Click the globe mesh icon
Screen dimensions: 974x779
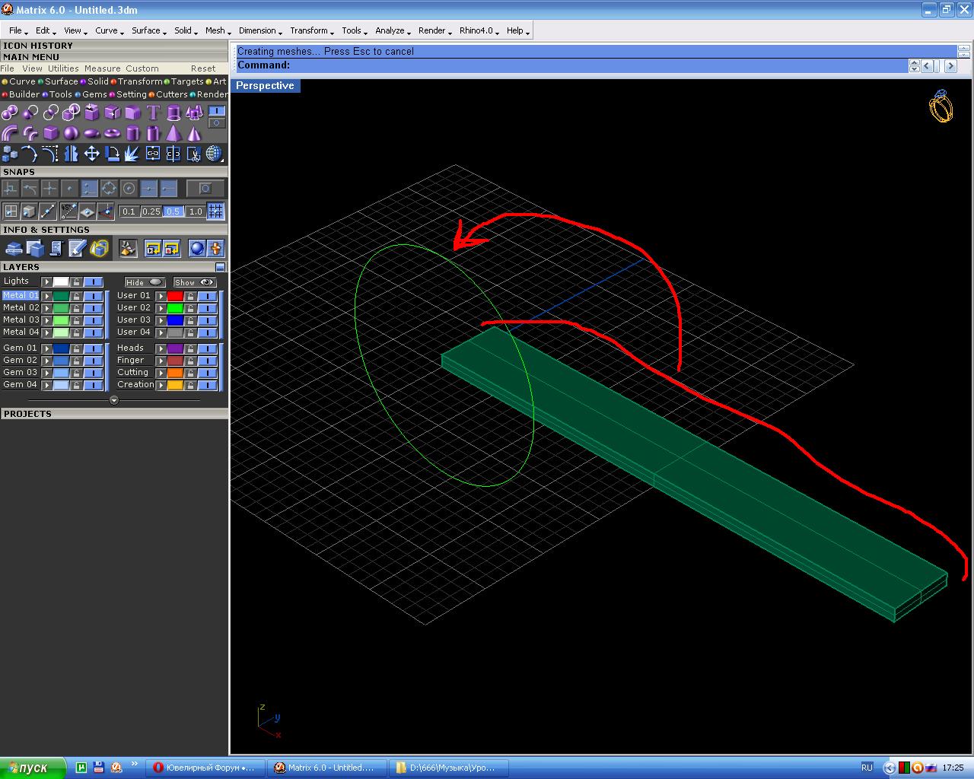tap(214, 154)
